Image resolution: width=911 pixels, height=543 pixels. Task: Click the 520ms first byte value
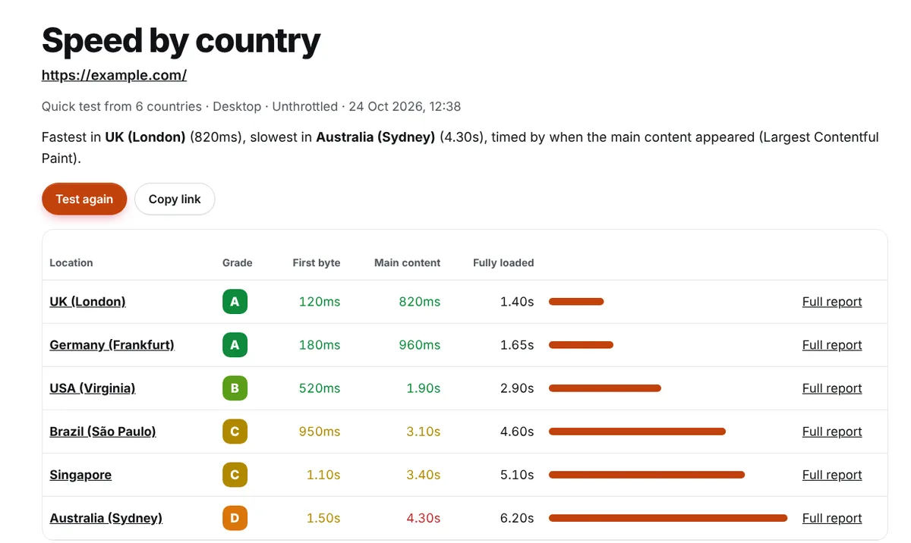point(320,388)
